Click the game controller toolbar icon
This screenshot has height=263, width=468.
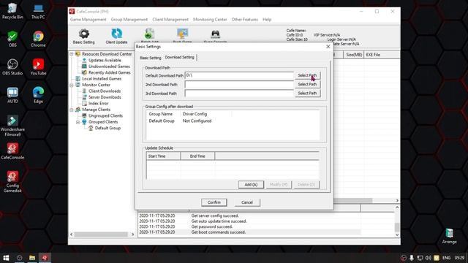215,36
